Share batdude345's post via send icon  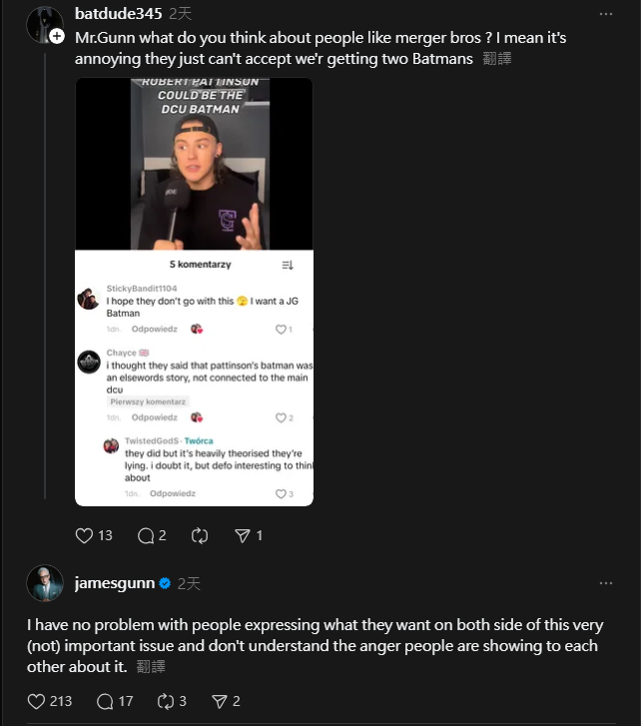pyautogui.click(x=242, y=536)
